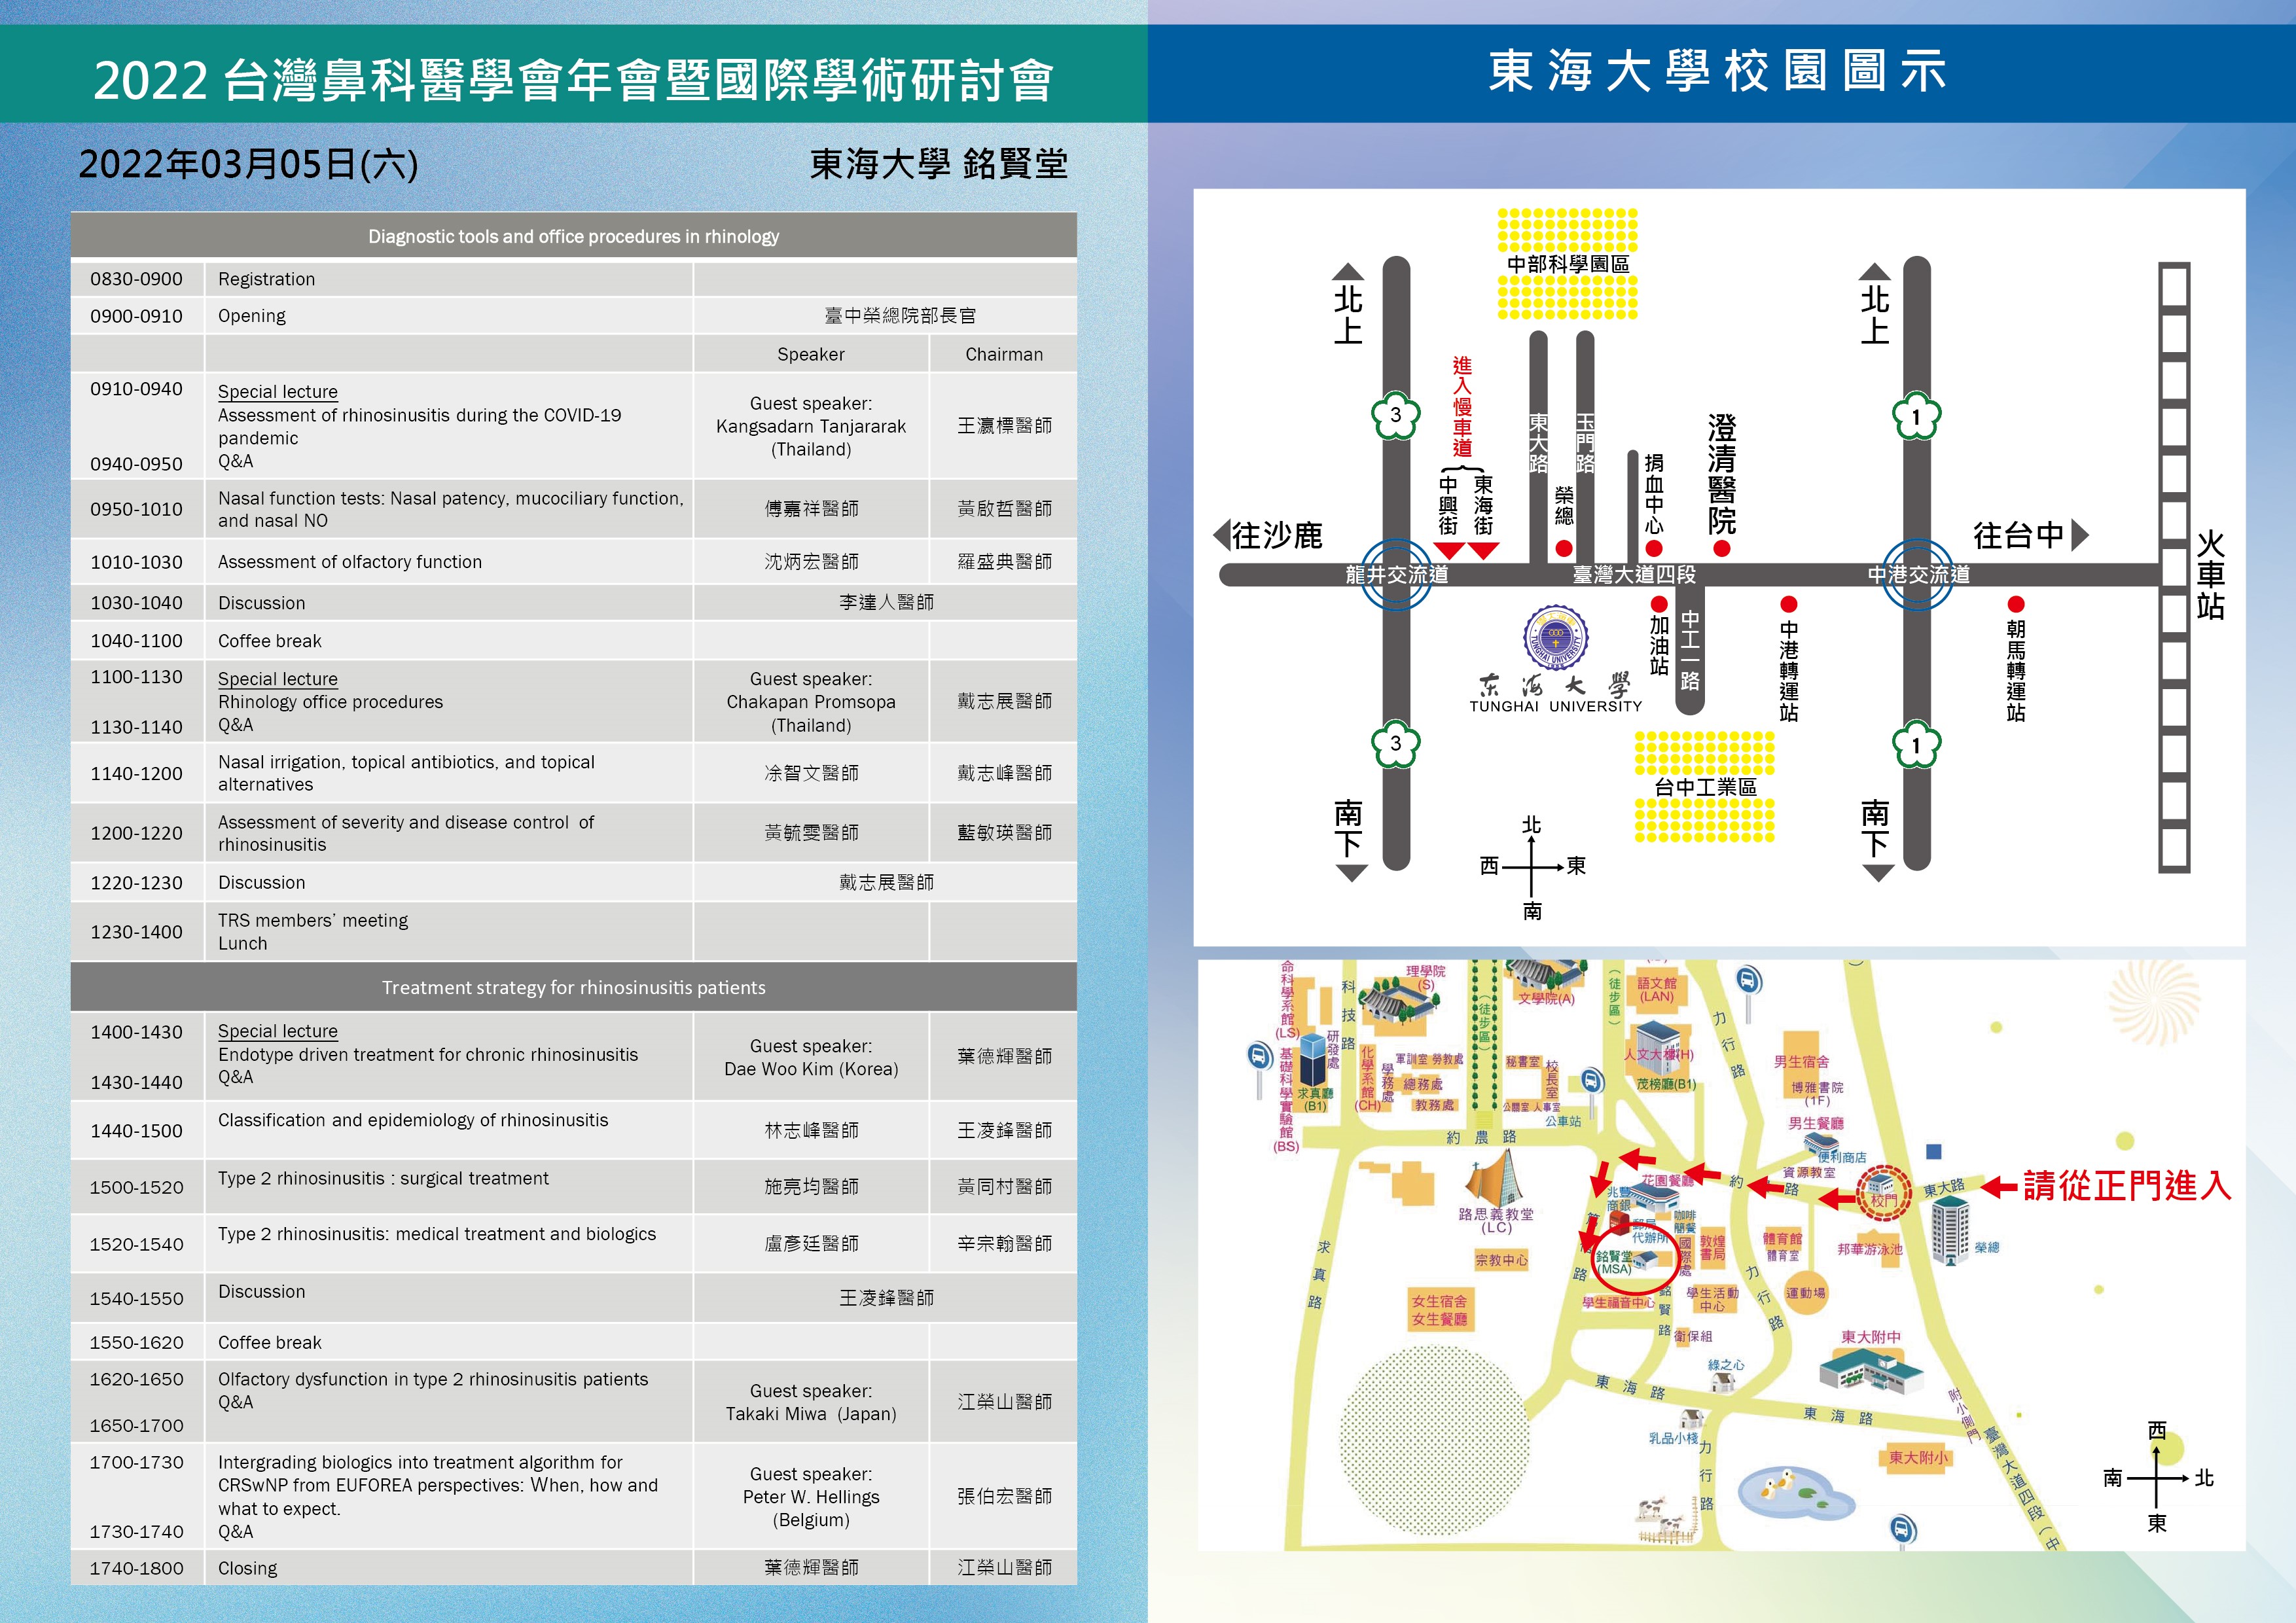Screen dimensions: 2296x1623
Task: Click the Diagnostic tools and office procedures header
Action: [x=573, y=237]
